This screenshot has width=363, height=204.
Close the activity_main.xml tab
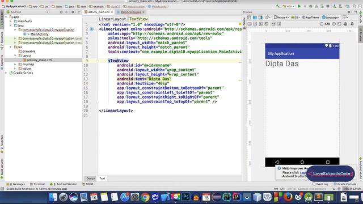coord(112,12)
